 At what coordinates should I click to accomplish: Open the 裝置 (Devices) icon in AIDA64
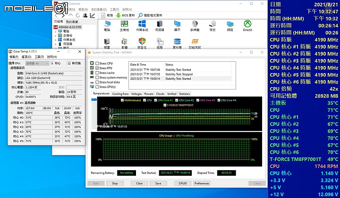click(x=107, y=41)
